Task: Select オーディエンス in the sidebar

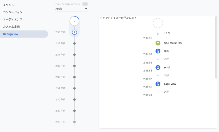Action: pyautogui.click(x=13, y=19)
